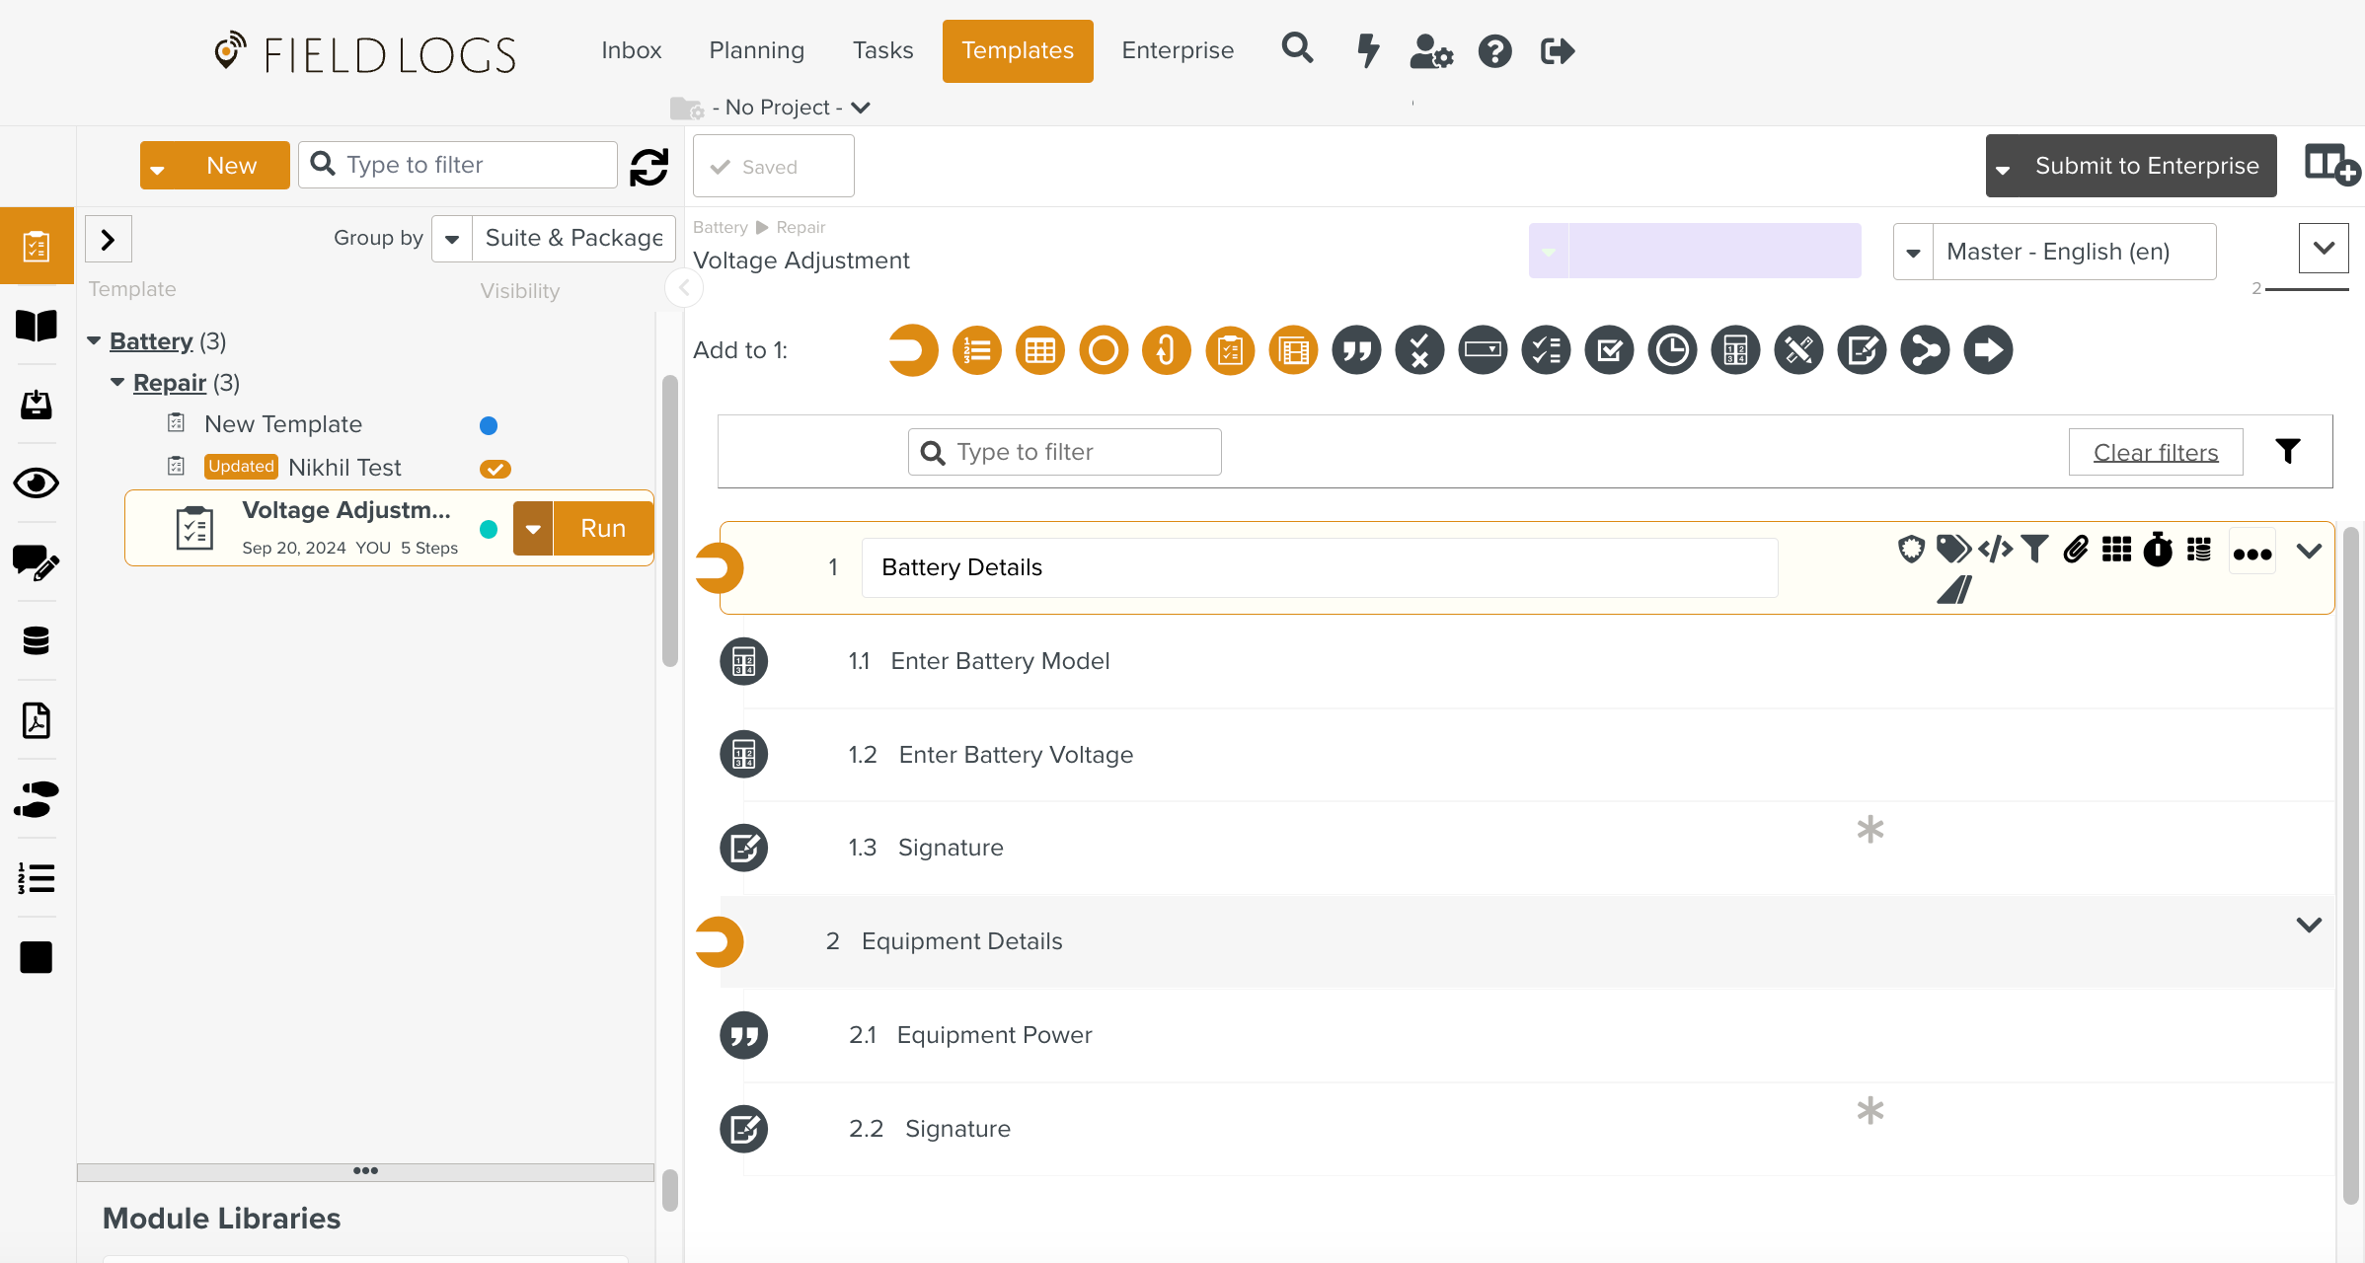This screenshot has height=1263, width=2365.
Task: Click the quote text step icon
Action: pos(1356,350)
